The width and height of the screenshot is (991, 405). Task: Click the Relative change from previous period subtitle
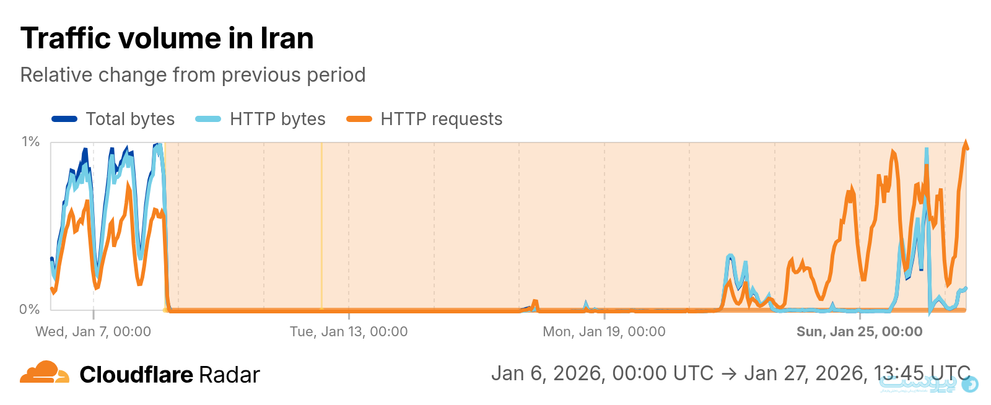(x=193, y=75)
